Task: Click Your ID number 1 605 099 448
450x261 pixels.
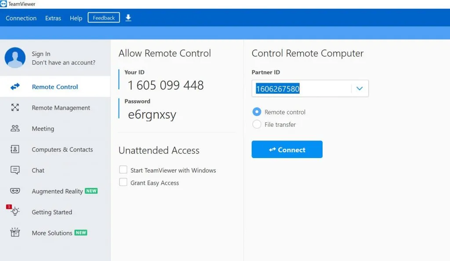Action: [166, 85]
